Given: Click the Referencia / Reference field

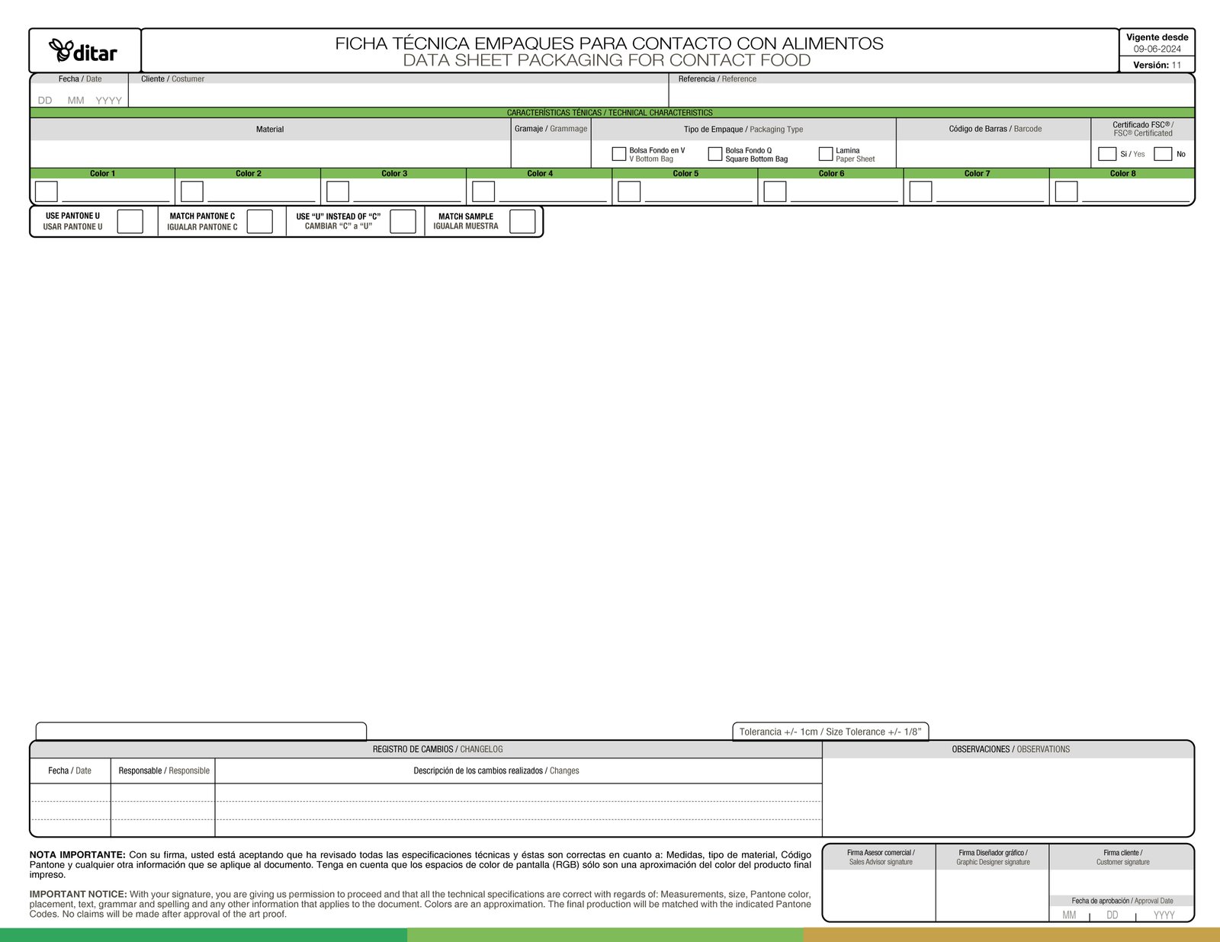Looking at the screenshot, I should tap(931, 95).
